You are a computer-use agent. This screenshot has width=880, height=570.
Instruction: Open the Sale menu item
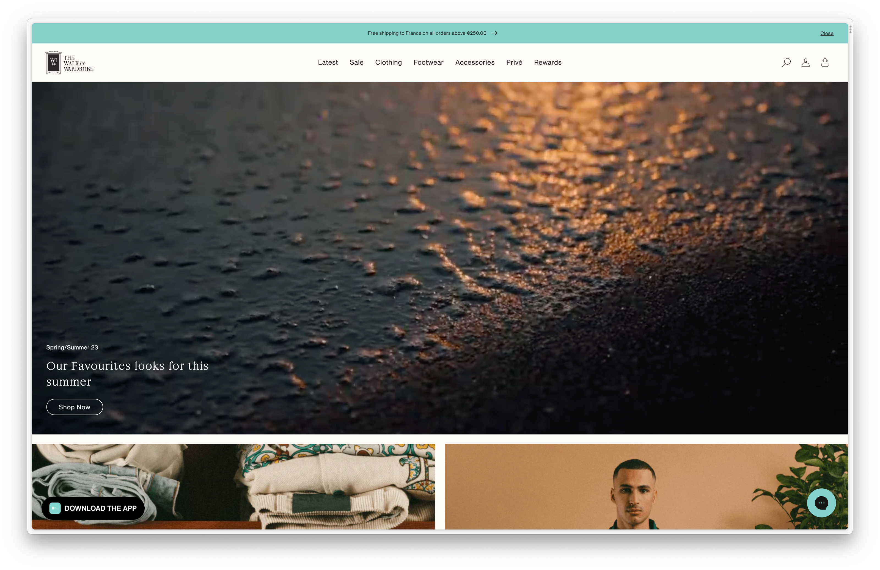(356, 62)
